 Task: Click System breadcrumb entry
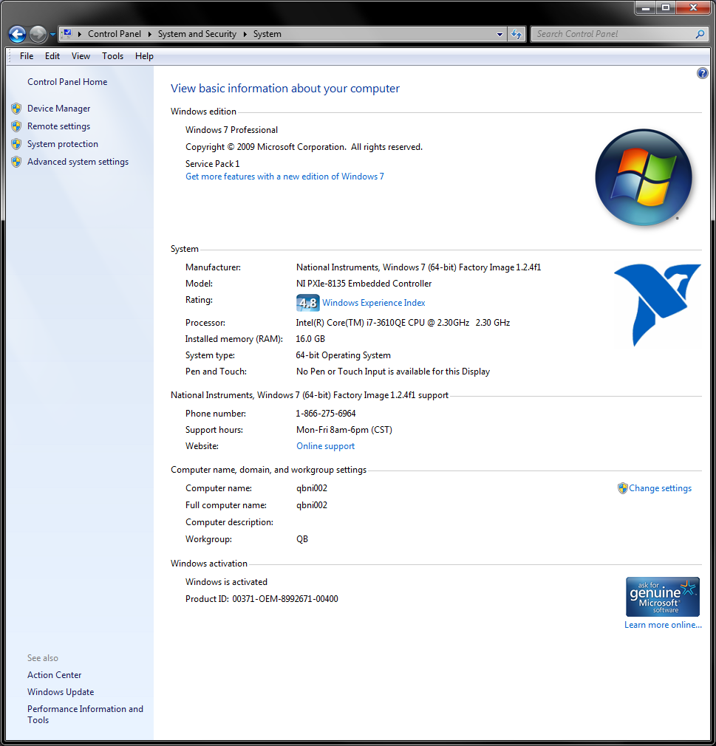pos(267,34)
